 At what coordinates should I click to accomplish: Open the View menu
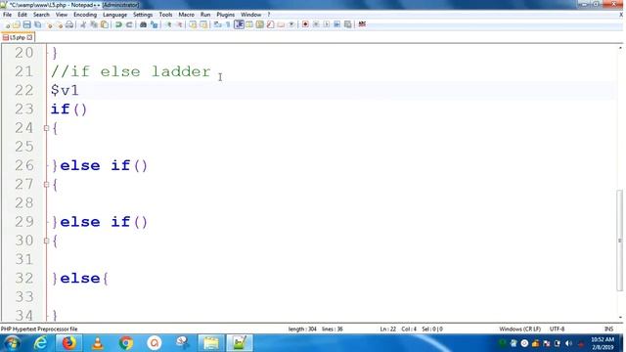[61, 15]
